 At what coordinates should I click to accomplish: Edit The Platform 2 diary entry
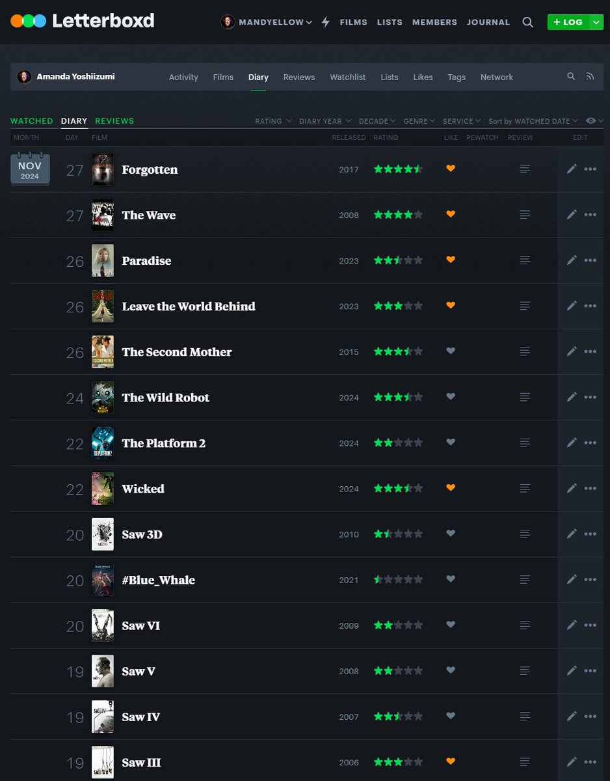point(572,443)
